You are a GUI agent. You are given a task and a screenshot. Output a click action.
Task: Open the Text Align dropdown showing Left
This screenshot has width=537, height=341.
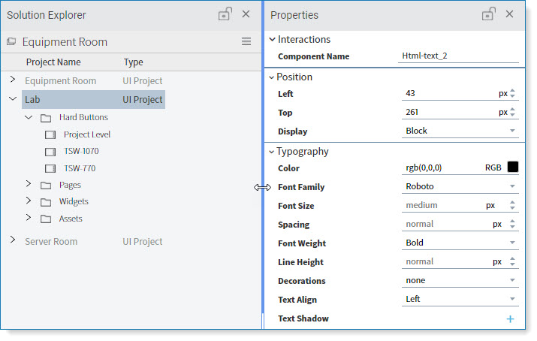coord(460,299)
